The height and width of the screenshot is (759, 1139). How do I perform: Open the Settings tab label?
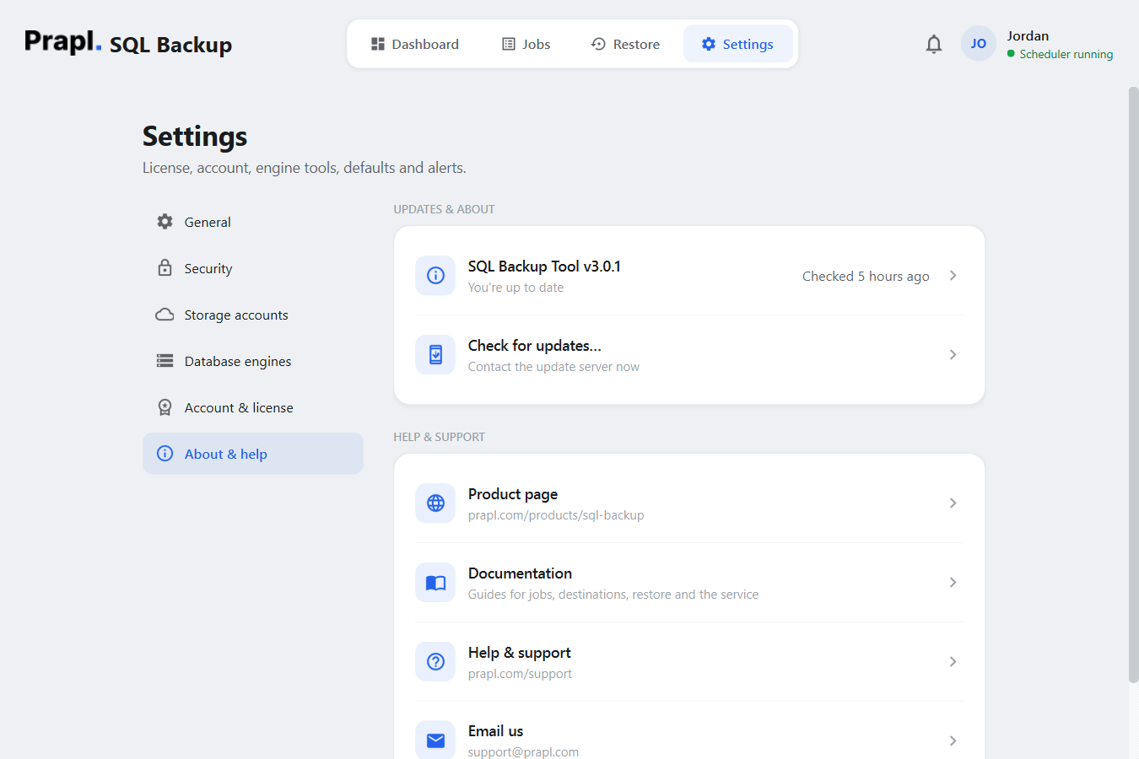(748, 44)
